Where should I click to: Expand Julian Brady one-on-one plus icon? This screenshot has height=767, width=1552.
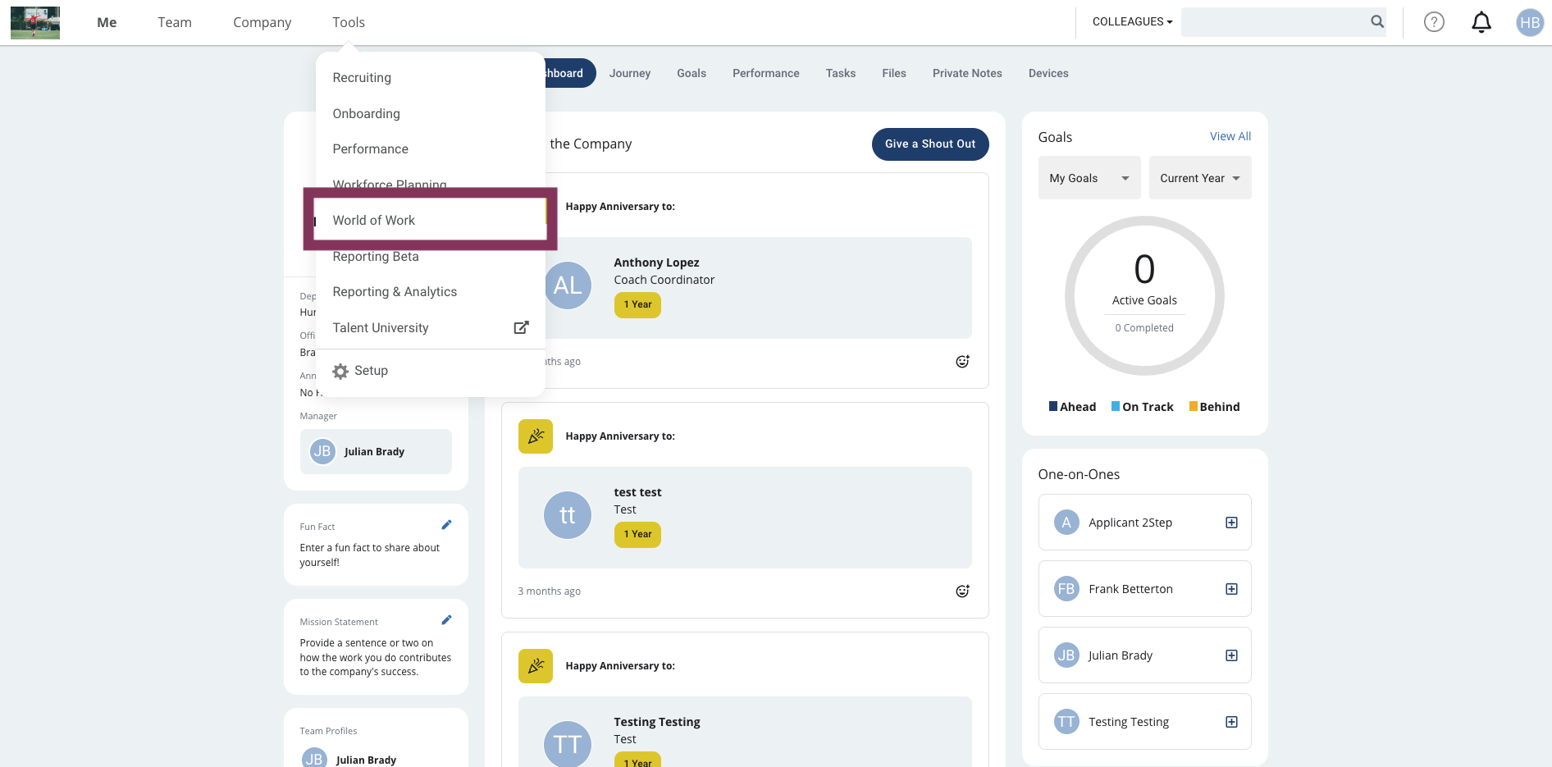click(1231, 655)
